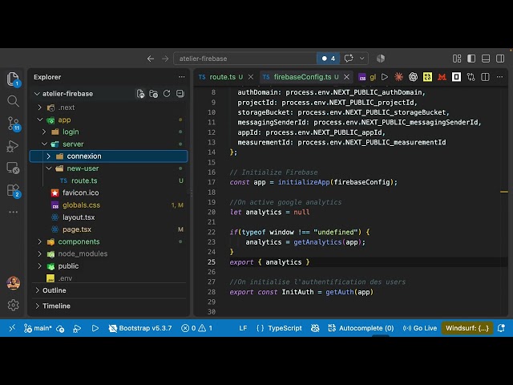Screen dimensions: 513x385
Task: Go forward with the navigation arrow
Action: tap(165, 59)
